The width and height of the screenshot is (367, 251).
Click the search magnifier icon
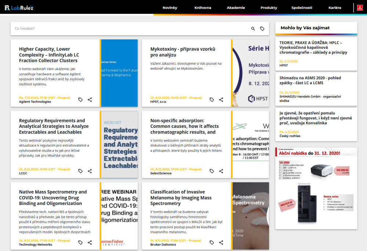(253, 29)
